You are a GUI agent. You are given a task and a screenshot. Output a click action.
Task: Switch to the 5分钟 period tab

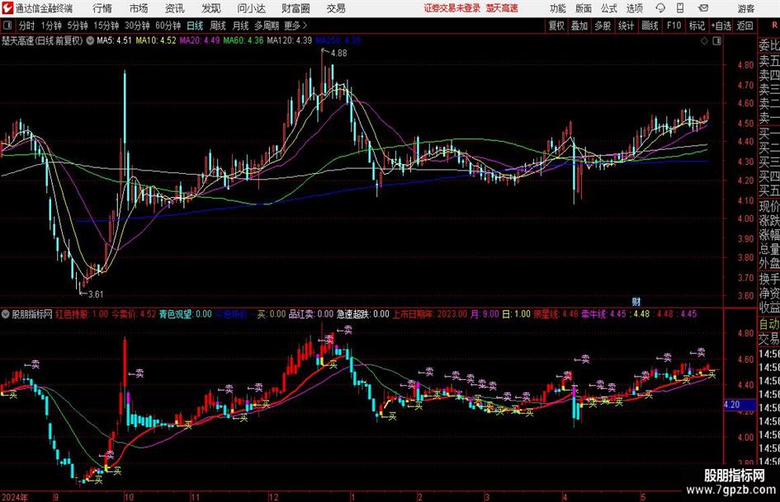(x=78, y=26)
